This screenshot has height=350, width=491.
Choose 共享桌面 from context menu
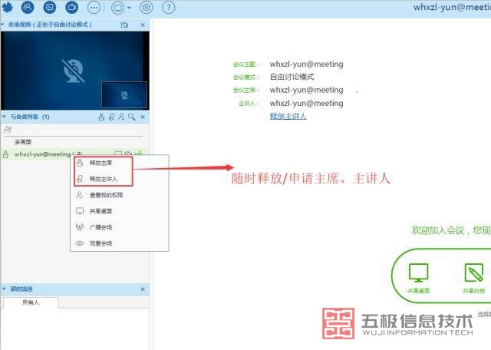pos(120,211)
